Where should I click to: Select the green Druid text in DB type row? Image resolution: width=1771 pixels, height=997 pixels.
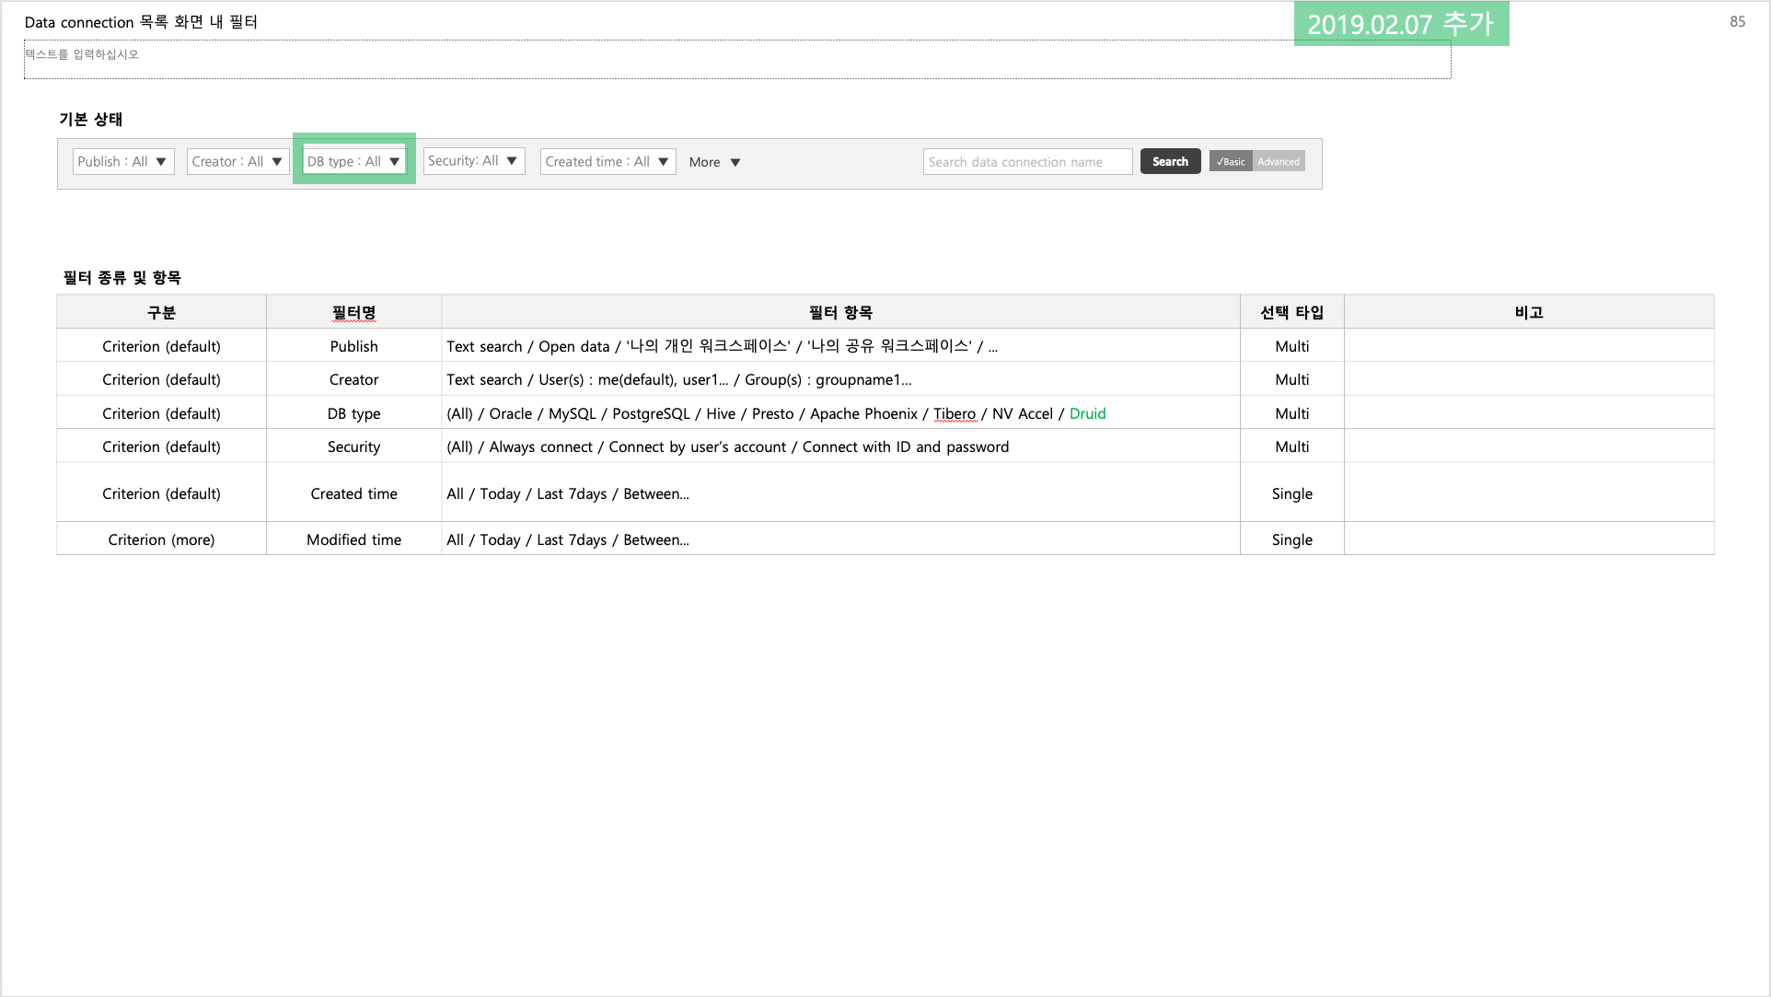click(x=1087, y=413)
